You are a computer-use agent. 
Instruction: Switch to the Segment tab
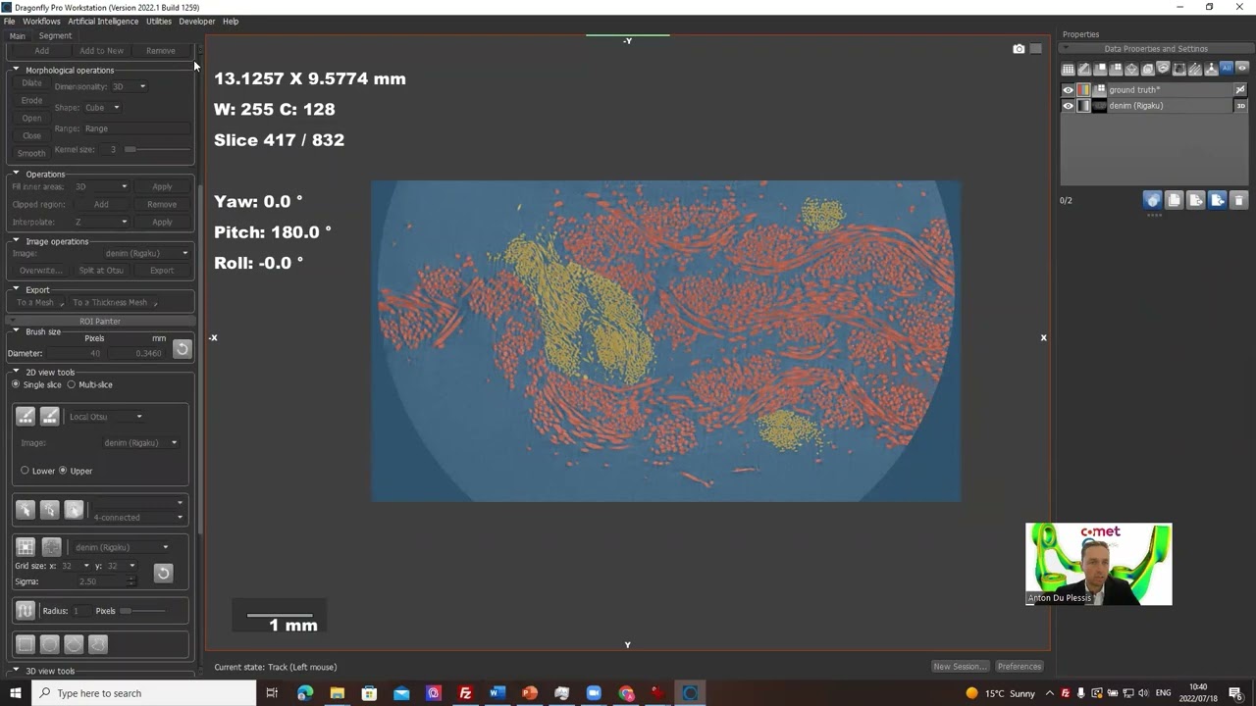[55, 36]
